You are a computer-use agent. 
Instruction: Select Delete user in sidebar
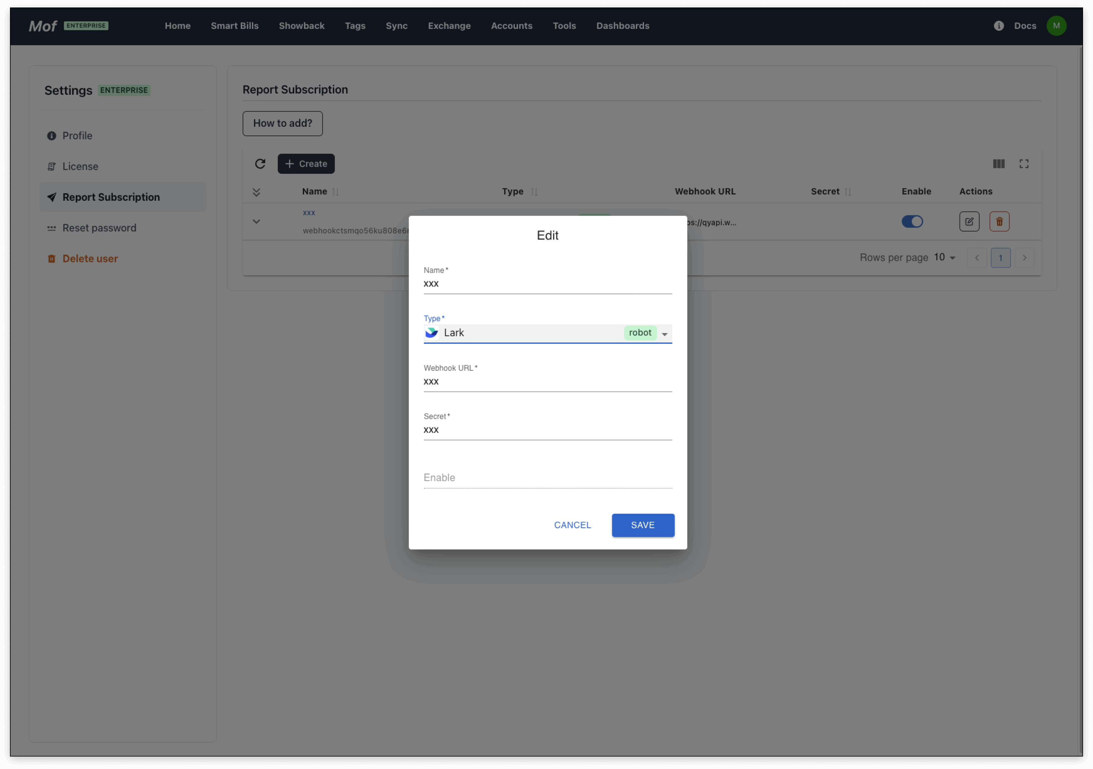pos(123,259)
